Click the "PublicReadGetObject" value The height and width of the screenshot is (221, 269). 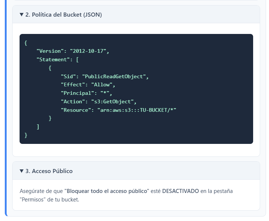115,76
